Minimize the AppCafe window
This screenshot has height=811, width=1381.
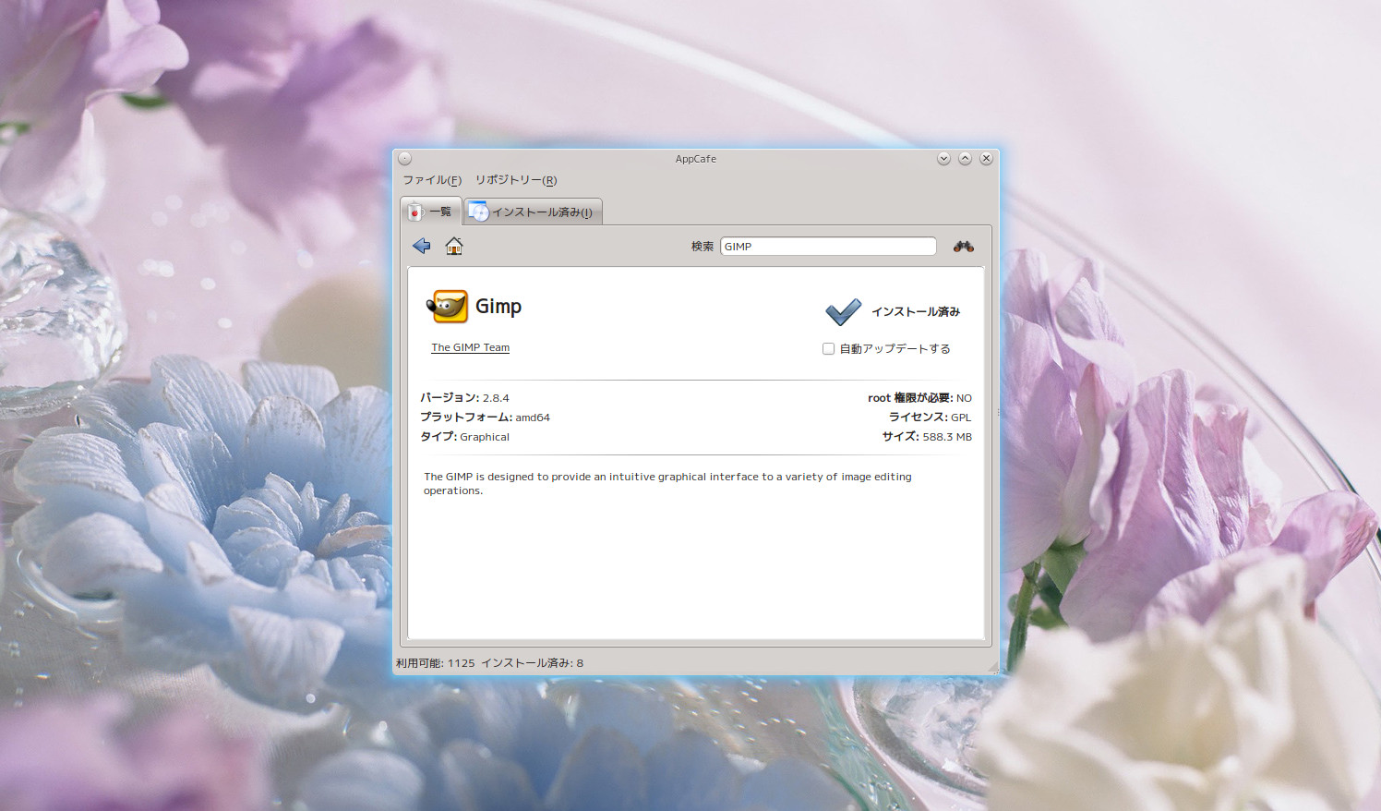[x=943, y=159]
